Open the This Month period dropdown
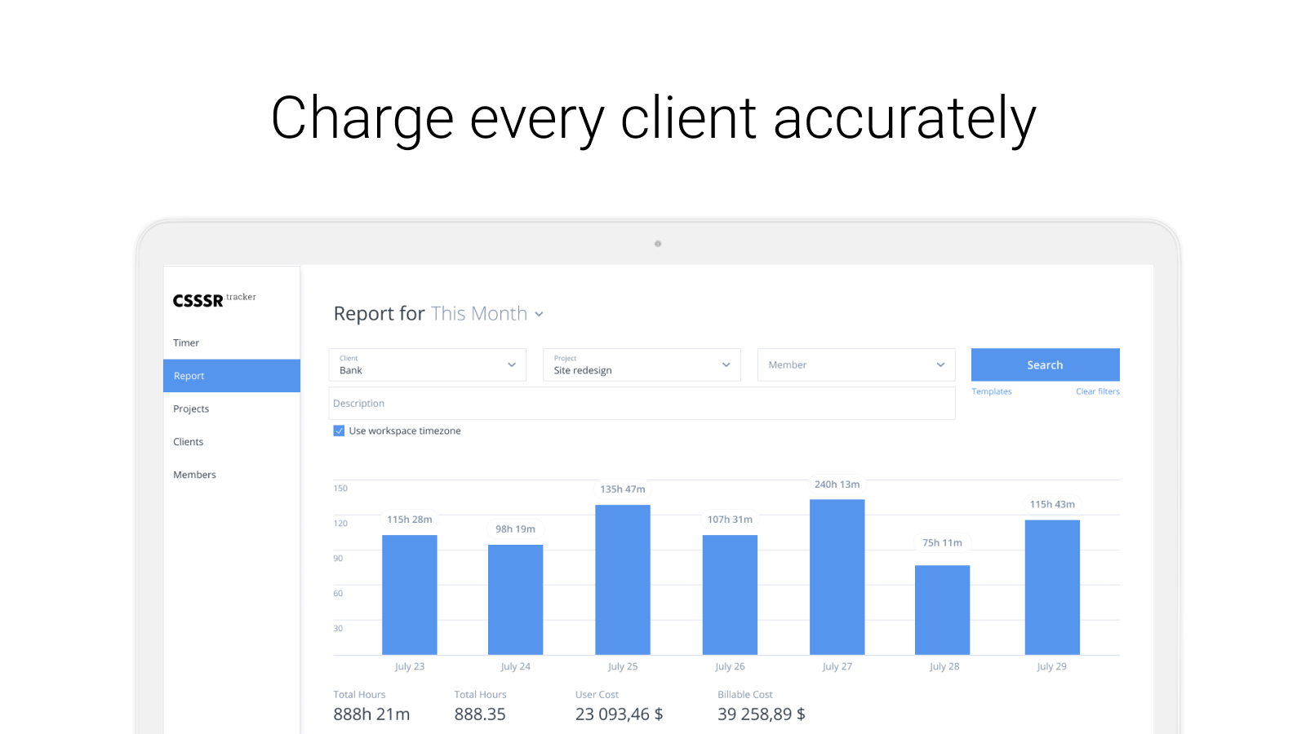Image resolution: width=1306 pixels, height=734 pixels. (487, 314)
